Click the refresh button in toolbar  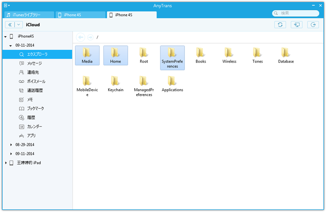(280, 25)
